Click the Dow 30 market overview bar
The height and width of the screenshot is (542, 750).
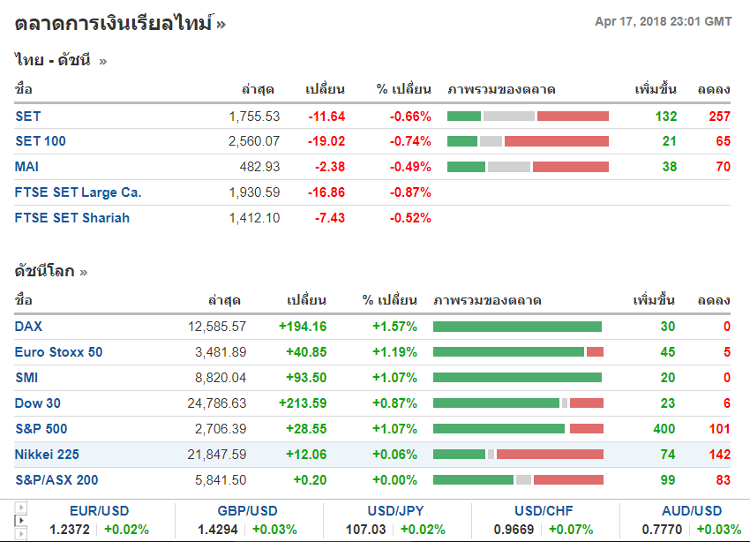[518, 403]
